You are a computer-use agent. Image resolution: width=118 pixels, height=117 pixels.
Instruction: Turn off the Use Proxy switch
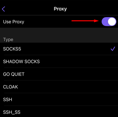[109, 22]
